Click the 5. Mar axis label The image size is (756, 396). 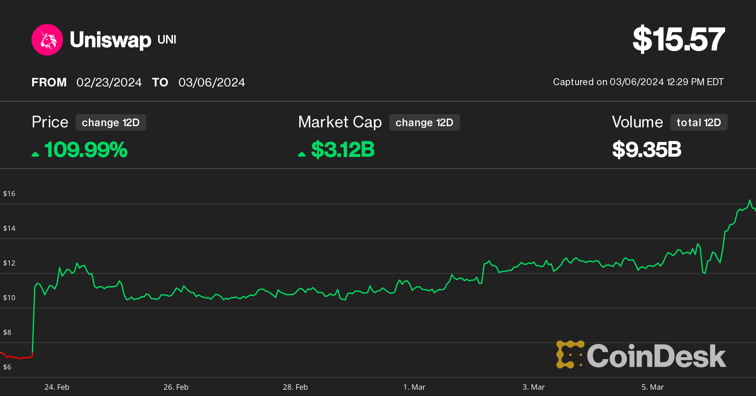click(652, 387)
